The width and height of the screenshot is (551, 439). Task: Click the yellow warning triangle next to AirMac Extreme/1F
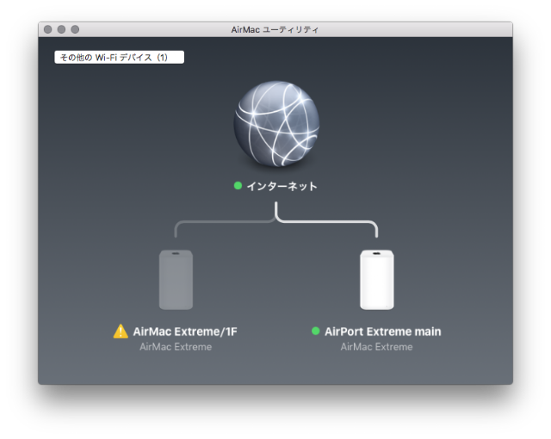click(121, 331)
